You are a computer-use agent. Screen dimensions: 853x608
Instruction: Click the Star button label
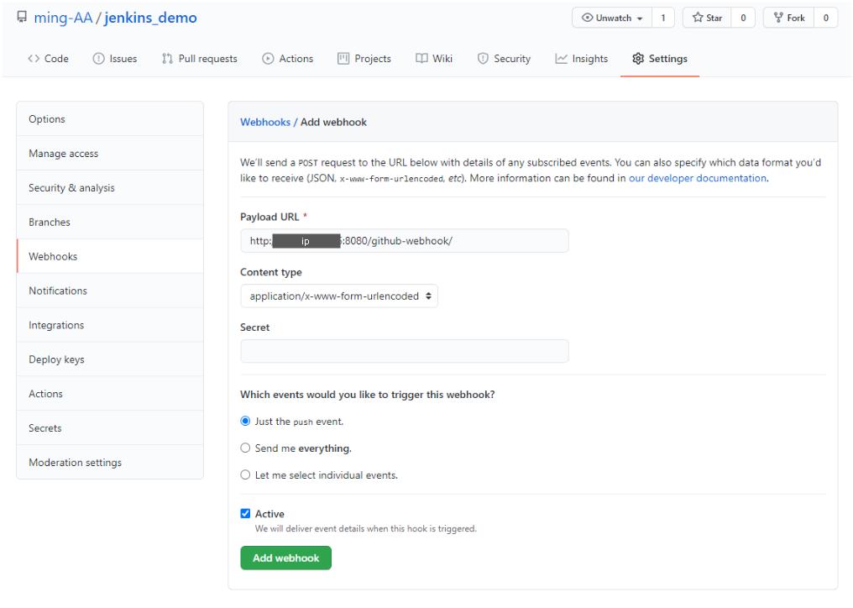714,18
